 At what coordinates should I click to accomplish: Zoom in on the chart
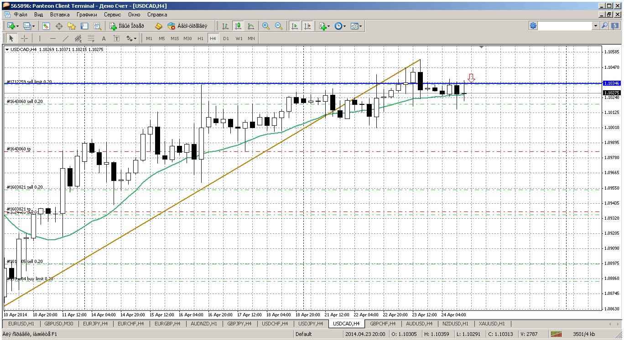(x=266, y=26)
